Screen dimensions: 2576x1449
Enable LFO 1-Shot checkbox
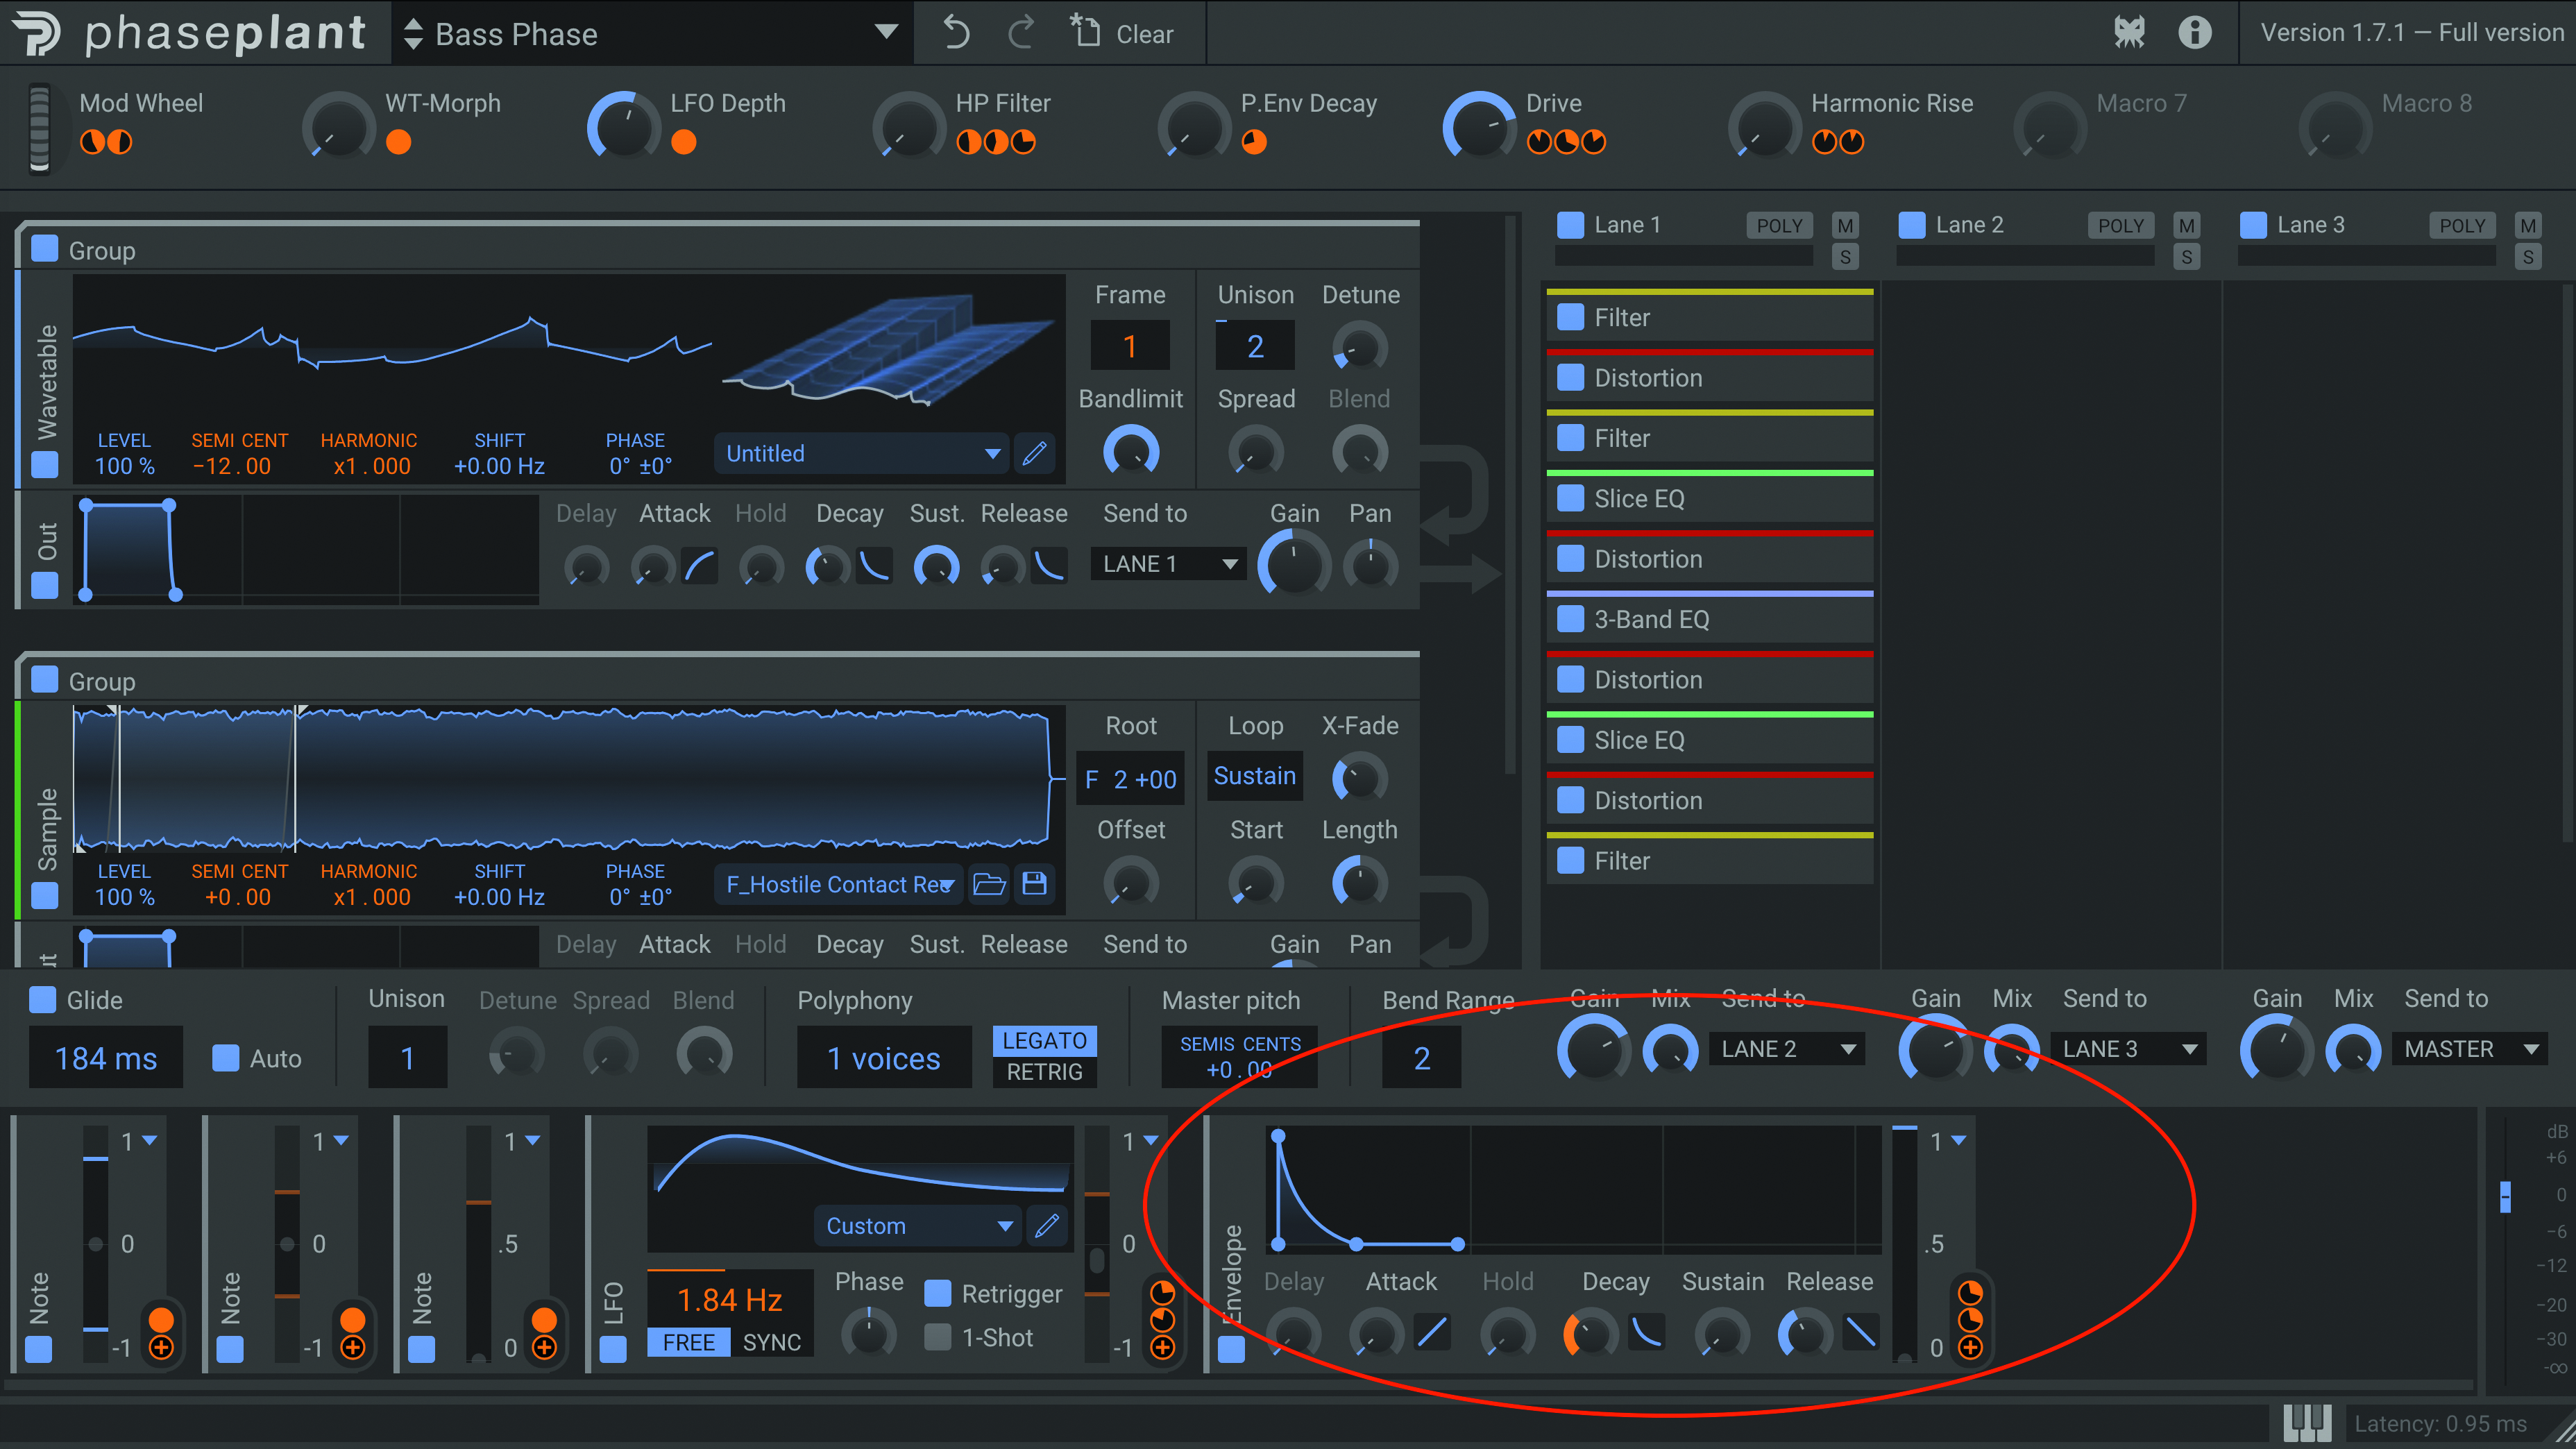coord(938,1337)
